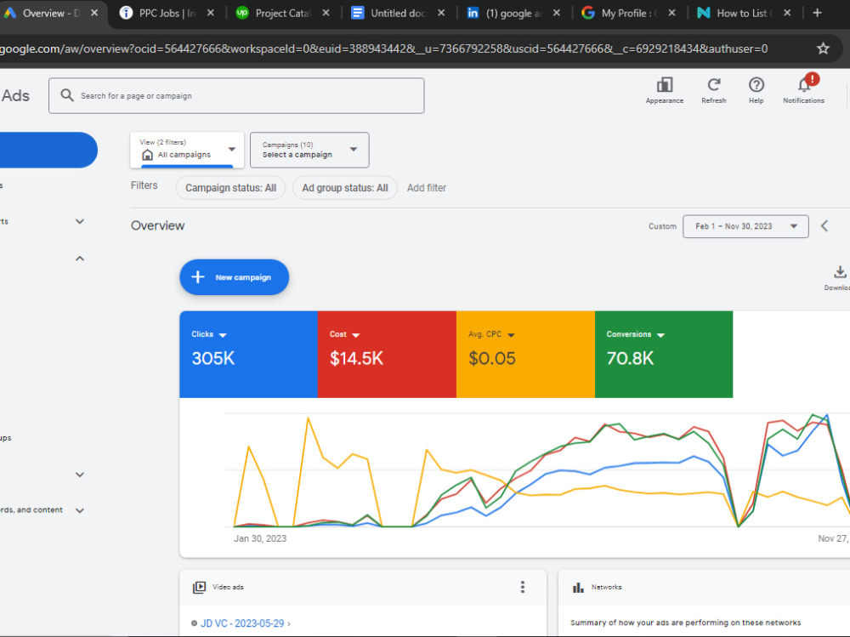Image resolution: width=850 pixels, height=637 pixels.
Task: Open a new browser tab
Action: (x=818, y=13)
